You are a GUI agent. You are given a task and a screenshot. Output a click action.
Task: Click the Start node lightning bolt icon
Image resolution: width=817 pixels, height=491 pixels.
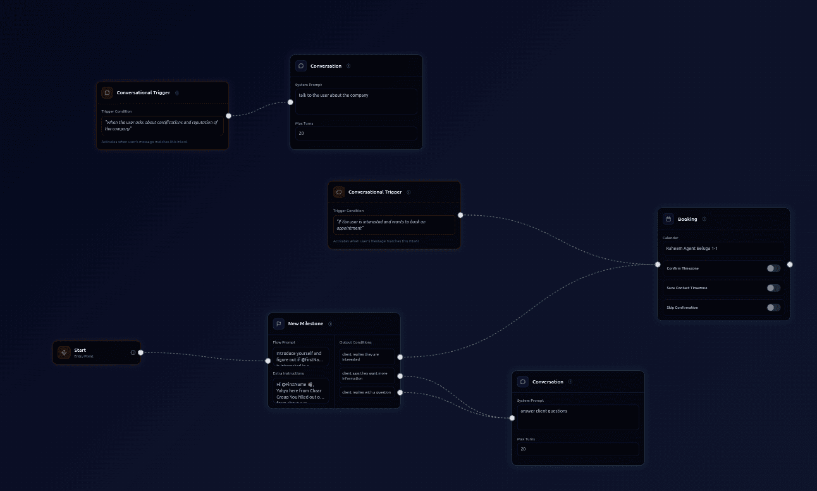tap(64, 352)
